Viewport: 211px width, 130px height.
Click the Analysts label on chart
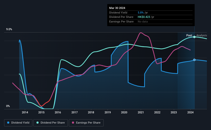tap(201, 35)
